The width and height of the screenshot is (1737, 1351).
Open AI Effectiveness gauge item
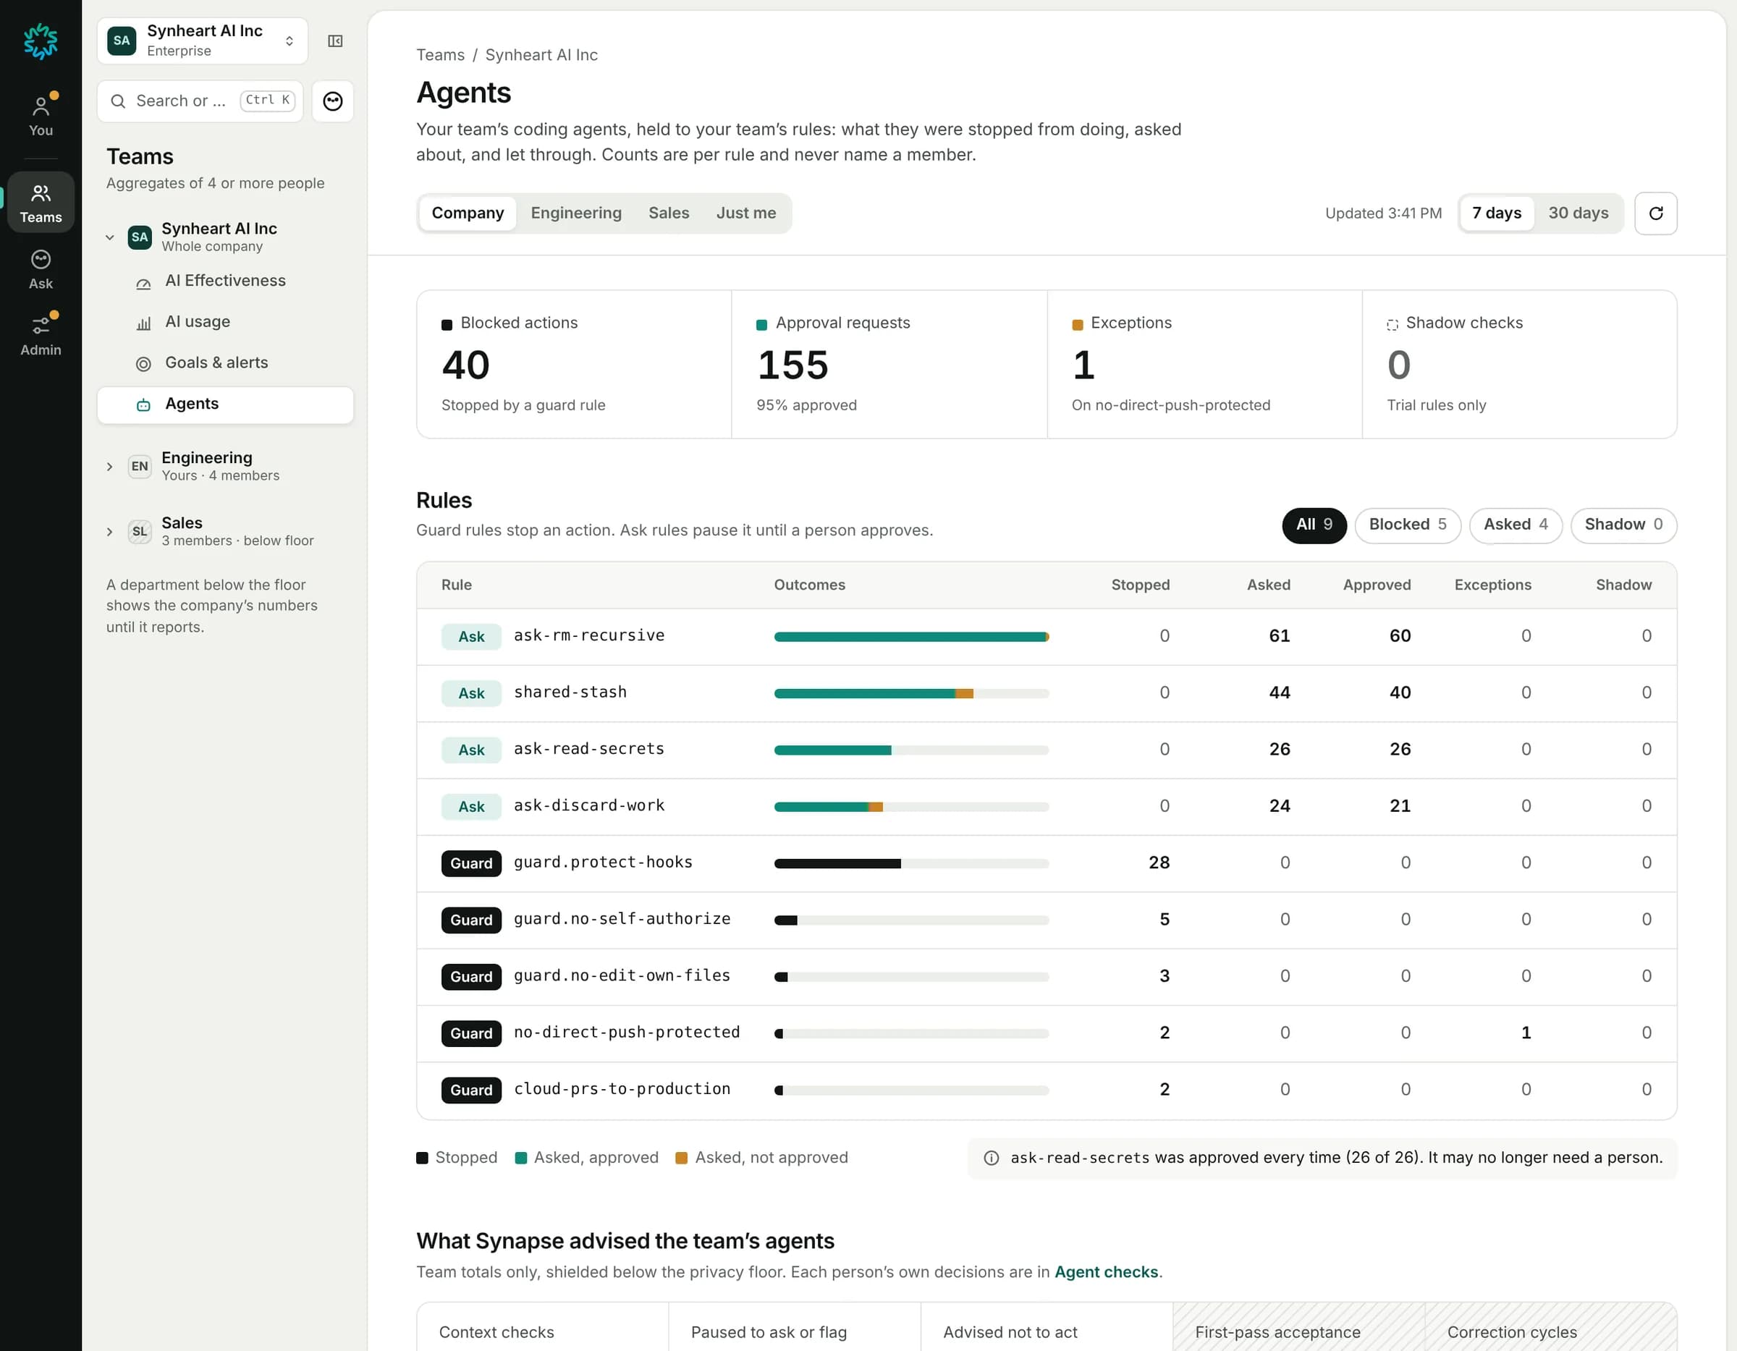pyautogui.click(x=225, y=281)
